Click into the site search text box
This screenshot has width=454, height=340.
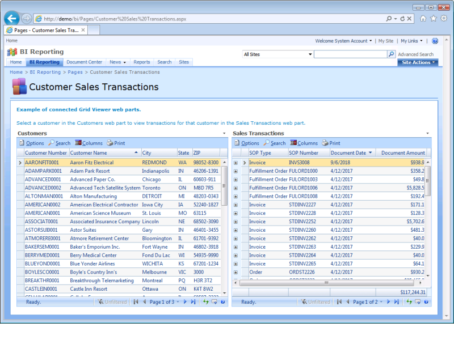tap(350, 54)
